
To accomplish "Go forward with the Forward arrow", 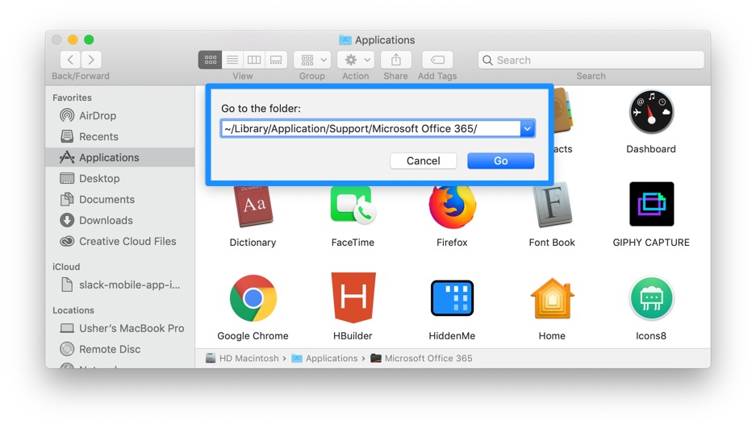I will pos(91,60).
